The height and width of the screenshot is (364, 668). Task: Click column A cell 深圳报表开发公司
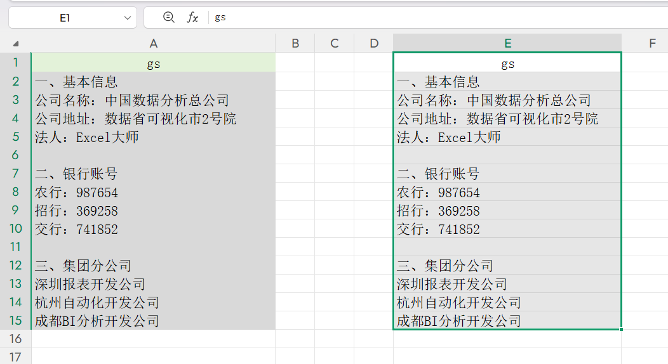[x=154, y=283]
